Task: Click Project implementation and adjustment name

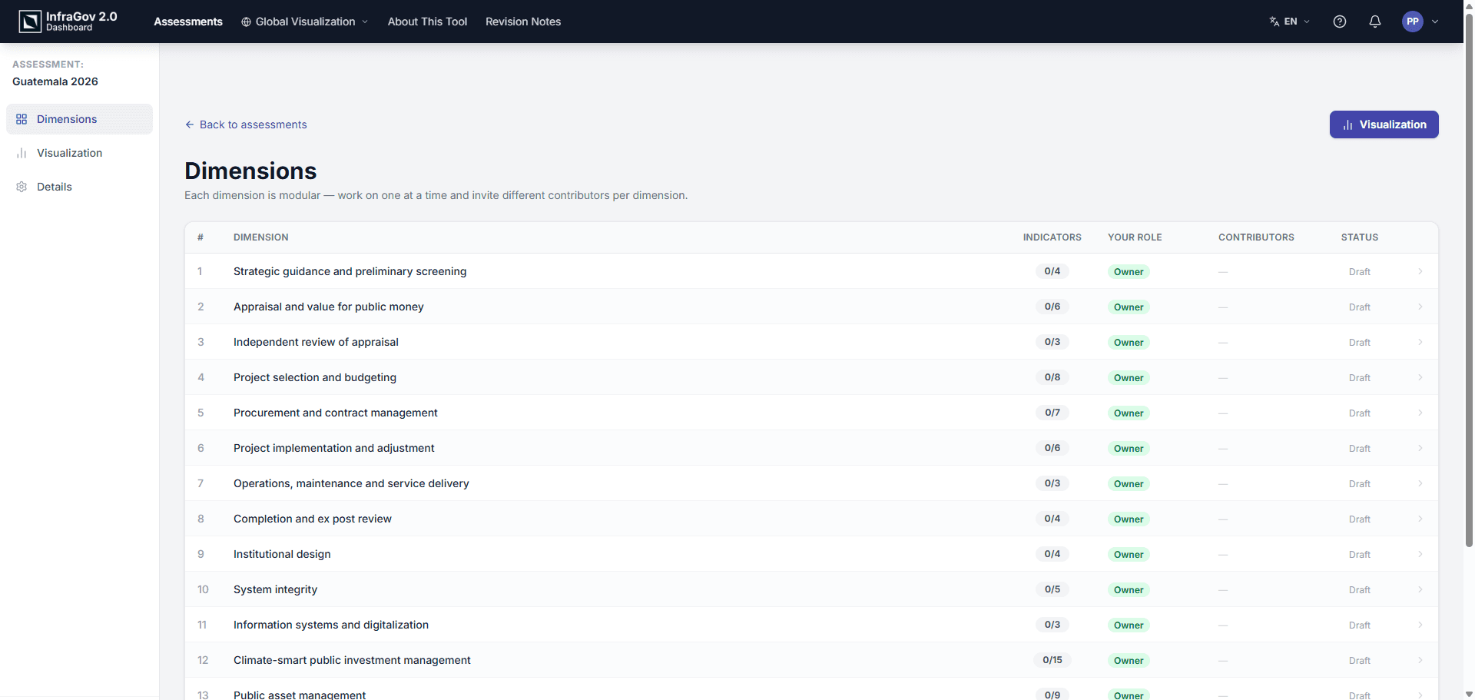Action: pyautogui.click(x=334, y=448)
